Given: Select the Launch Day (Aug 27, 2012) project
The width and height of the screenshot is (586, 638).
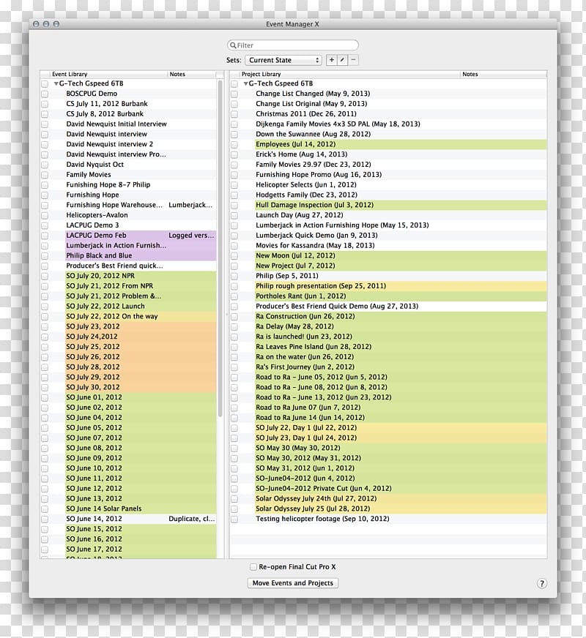Looking at the screenshot, I should coord(300,215).
